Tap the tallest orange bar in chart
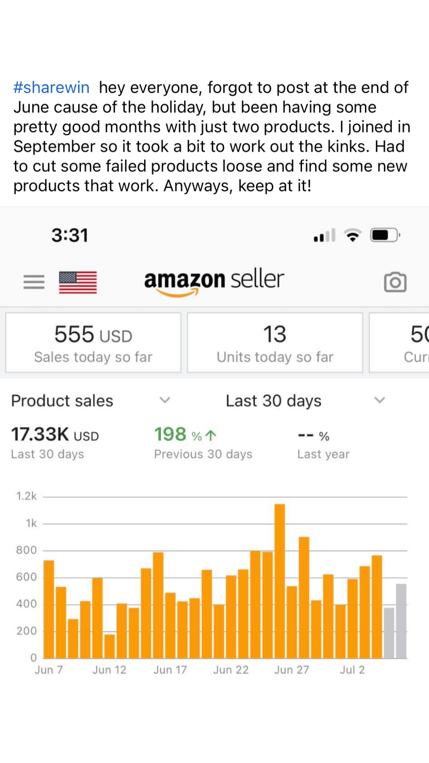The width and height of the screenshot is (429, 763). pos(280,581)
